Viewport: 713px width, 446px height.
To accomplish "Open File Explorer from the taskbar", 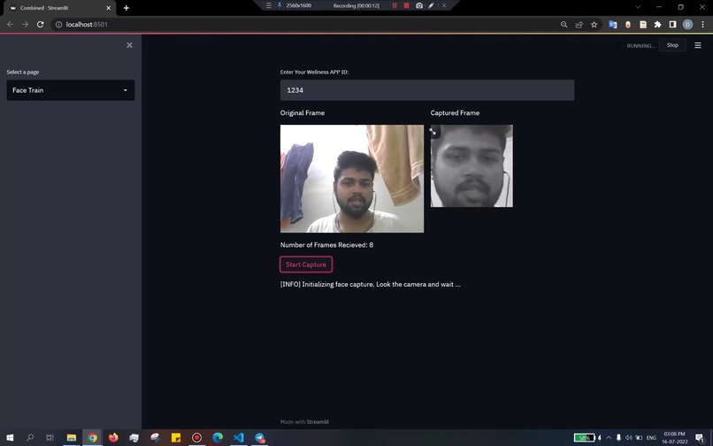I will [x=72, y=438].
